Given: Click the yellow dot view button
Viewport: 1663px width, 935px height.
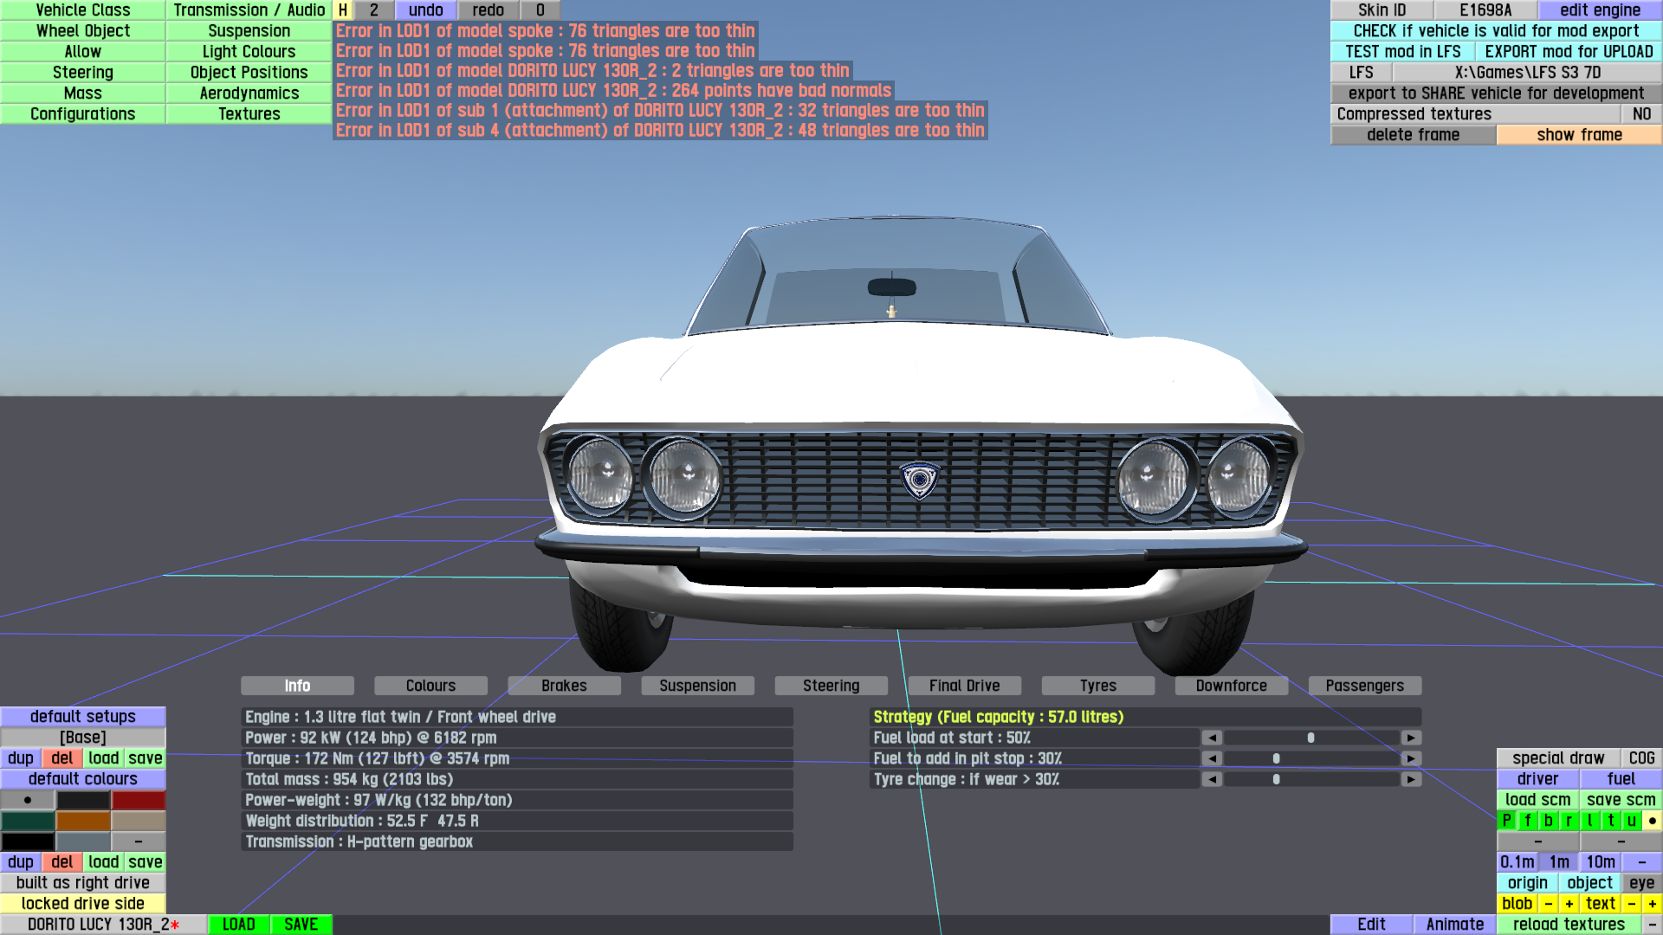Looking at the screenshot, I should coord(1652,821).
